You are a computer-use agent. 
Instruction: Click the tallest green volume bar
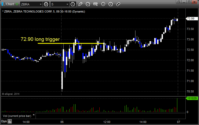pos(177,105)
